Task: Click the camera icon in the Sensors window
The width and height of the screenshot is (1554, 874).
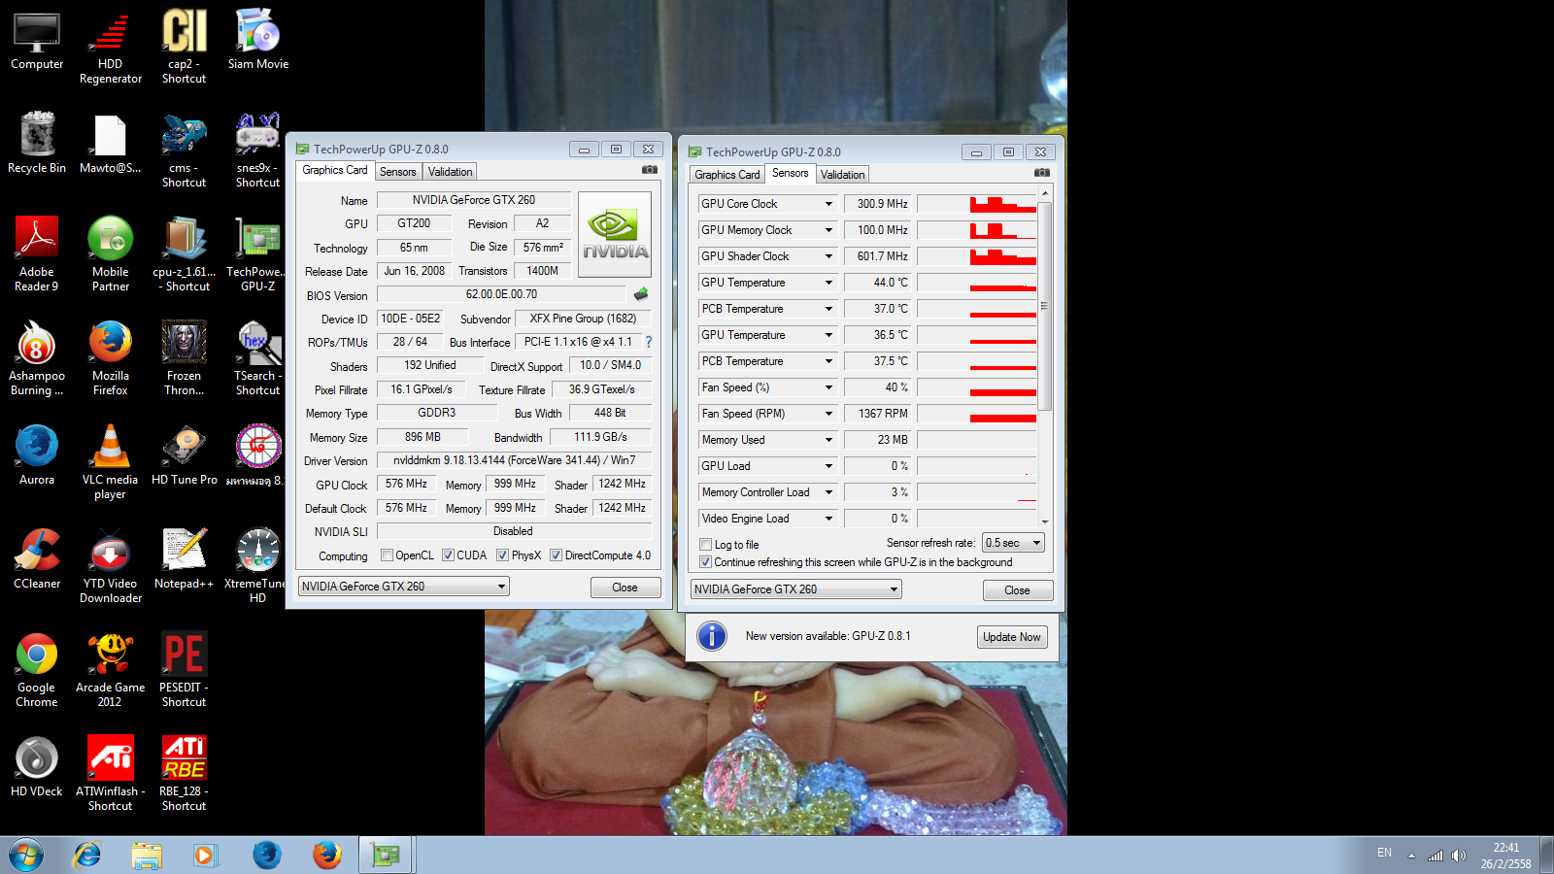Action: [x=1041, y=173]
